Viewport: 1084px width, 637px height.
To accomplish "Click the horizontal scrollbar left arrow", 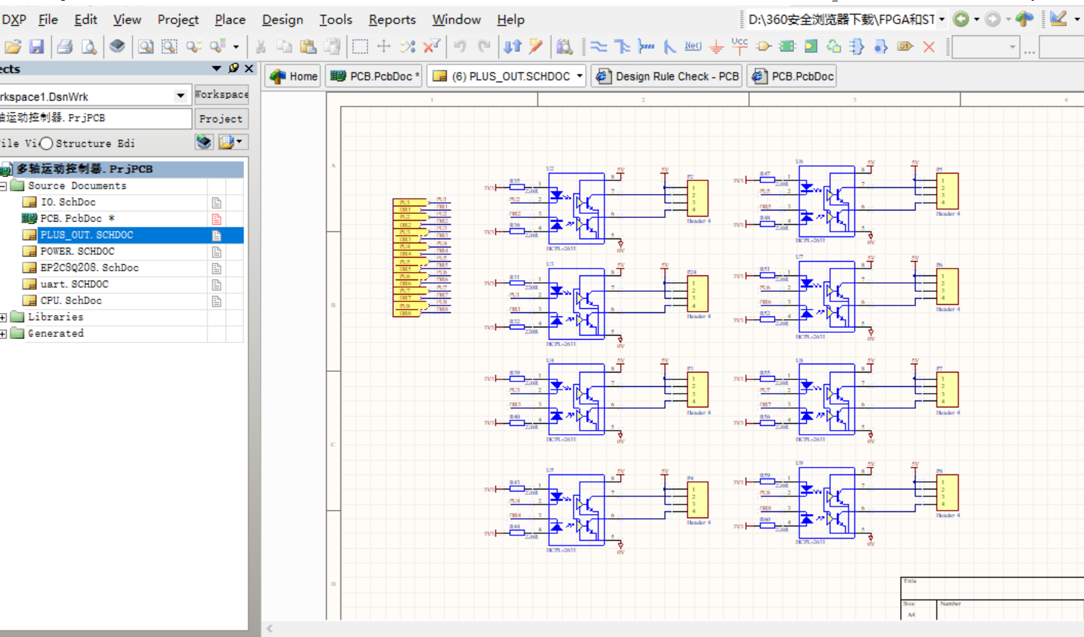I will [269, 628].
